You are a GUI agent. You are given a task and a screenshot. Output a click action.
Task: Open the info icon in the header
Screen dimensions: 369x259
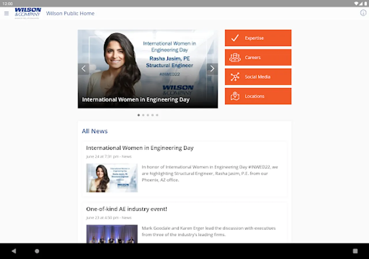(x=363, y=13)
